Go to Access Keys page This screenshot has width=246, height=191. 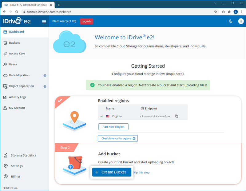(17, 54)
